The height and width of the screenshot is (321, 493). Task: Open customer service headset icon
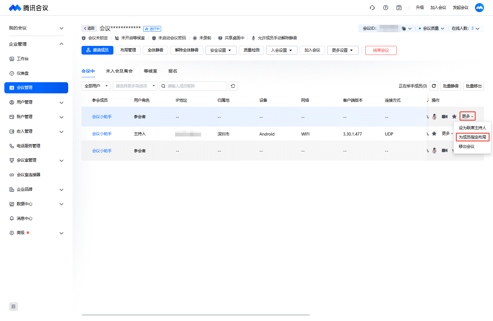tap(372, 8)
